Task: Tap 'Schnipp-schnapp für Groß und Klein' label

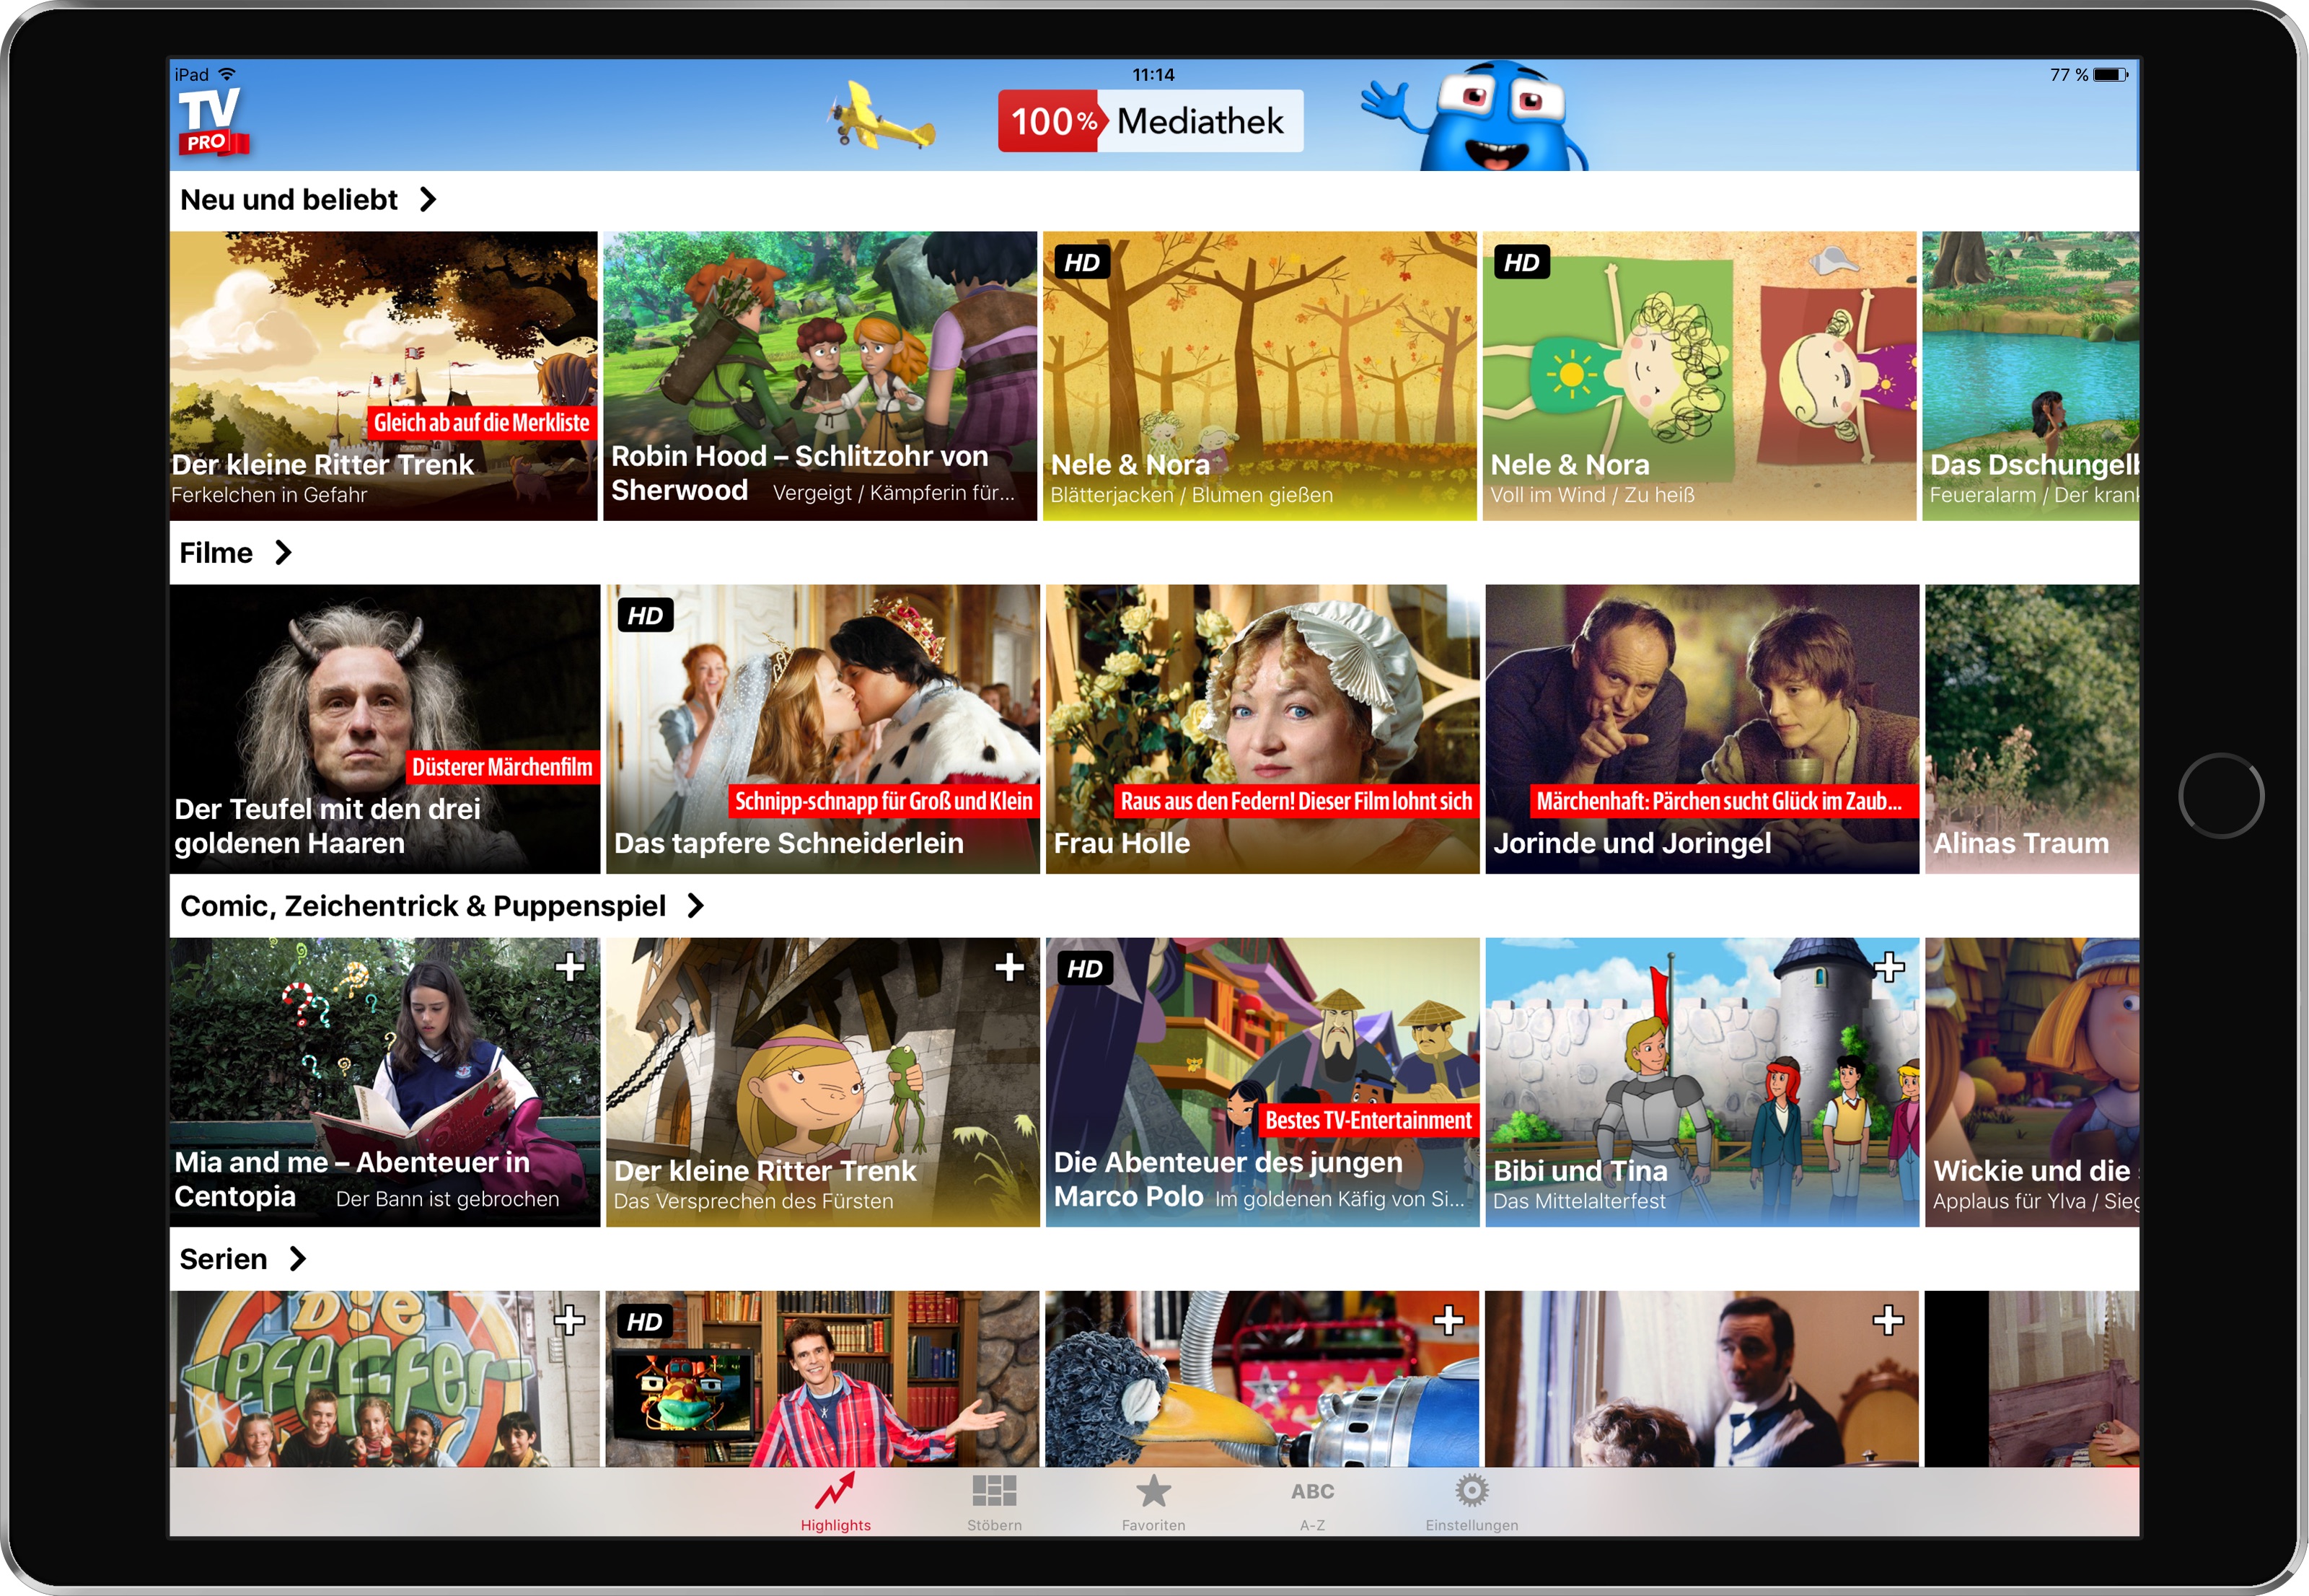Action: tap(884, 801)
